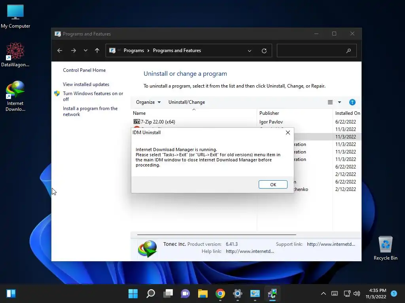Open Settings gear on taskbar
Viewport: 405px width, 303px height.
237,294
